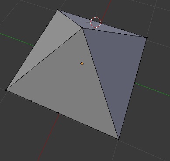Select the far right corner vertex
Screen dimensions: 170x161
[x=147, y=38]
